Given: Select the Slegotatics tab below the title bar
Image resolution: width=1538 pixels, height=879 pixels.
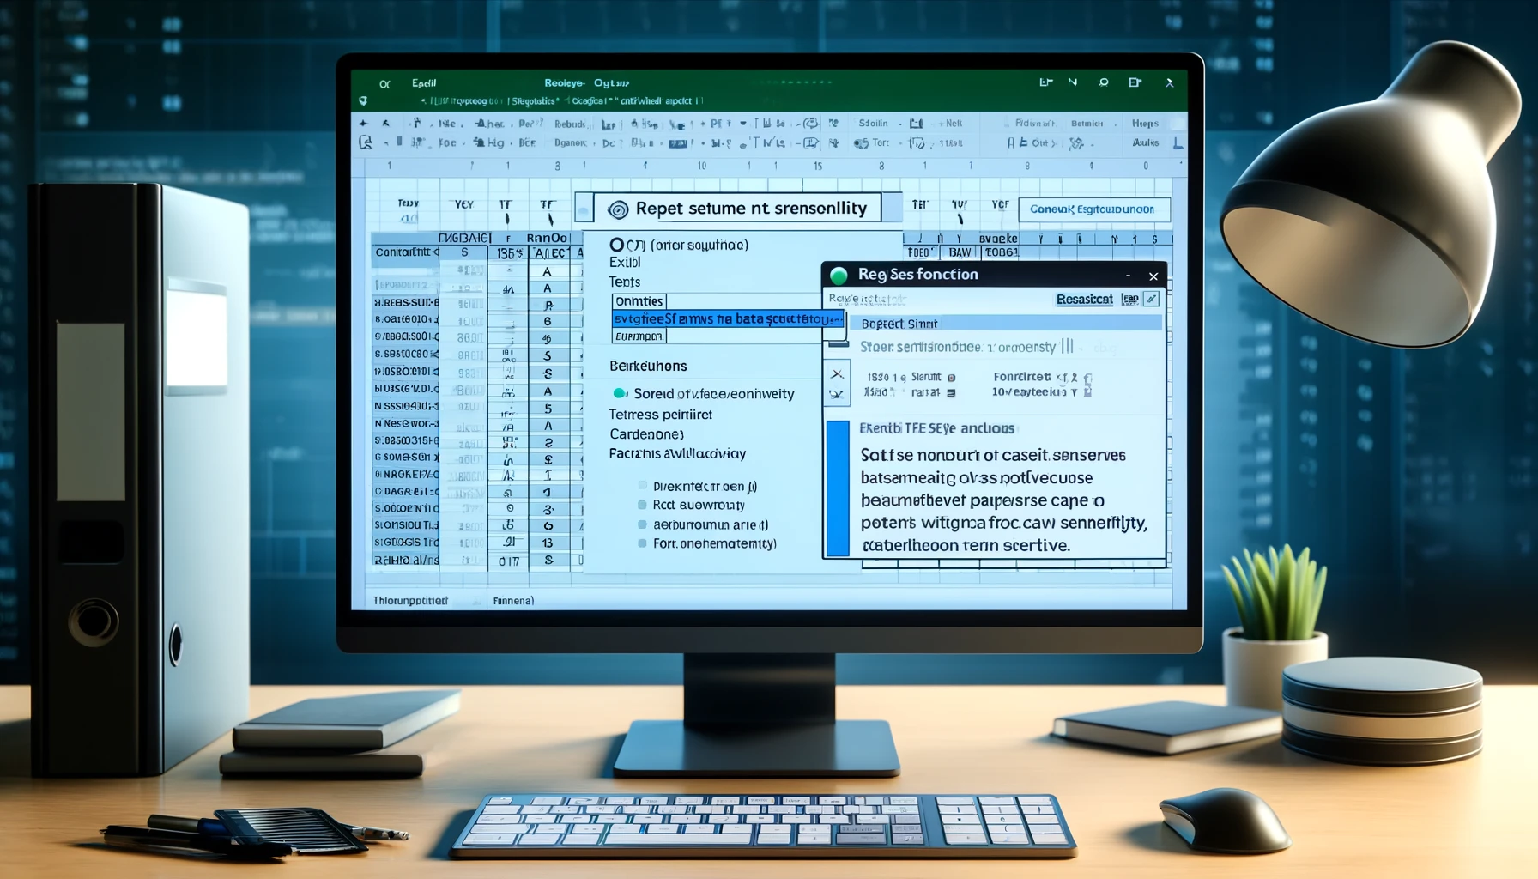Looking at the screenshot, I should 534,101.
